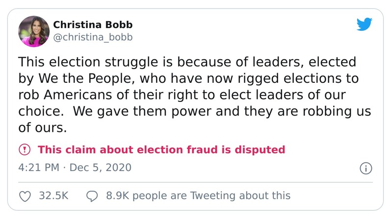This screenshot has height=222, width=392.
Task: Click the reply speech bubble icon
Action: tap(92, 196)
